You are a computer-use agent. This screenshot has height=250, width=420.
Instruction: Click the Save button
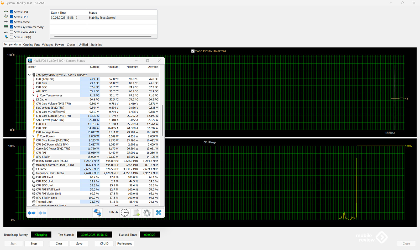pyautogui.click(x=79, y=243)
